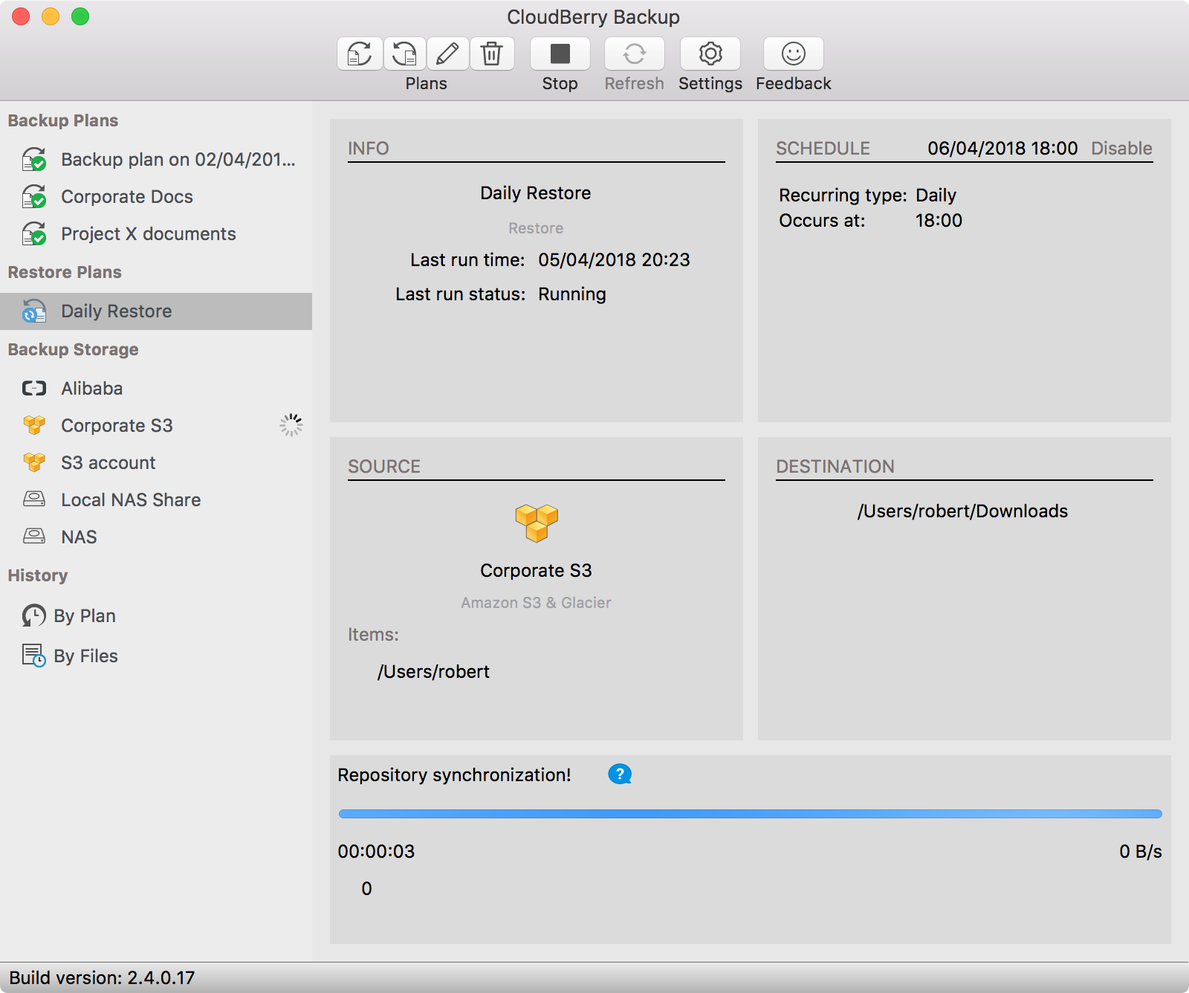Open the S3 account storage
This screenshot has height=993, width=1189.
[x=156, y=462]
